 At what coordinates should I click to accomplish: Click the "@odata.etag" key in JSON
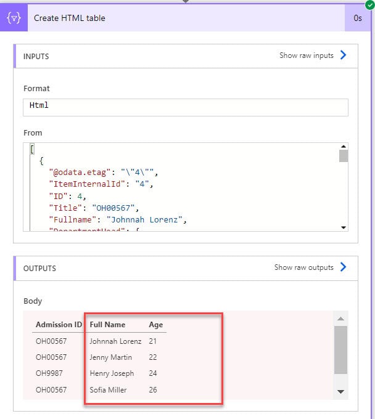[x=80, y=173]
